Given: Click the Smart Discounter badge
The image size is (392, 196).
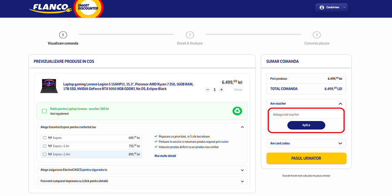Looking at the screenshot, I should pos(88,7).
